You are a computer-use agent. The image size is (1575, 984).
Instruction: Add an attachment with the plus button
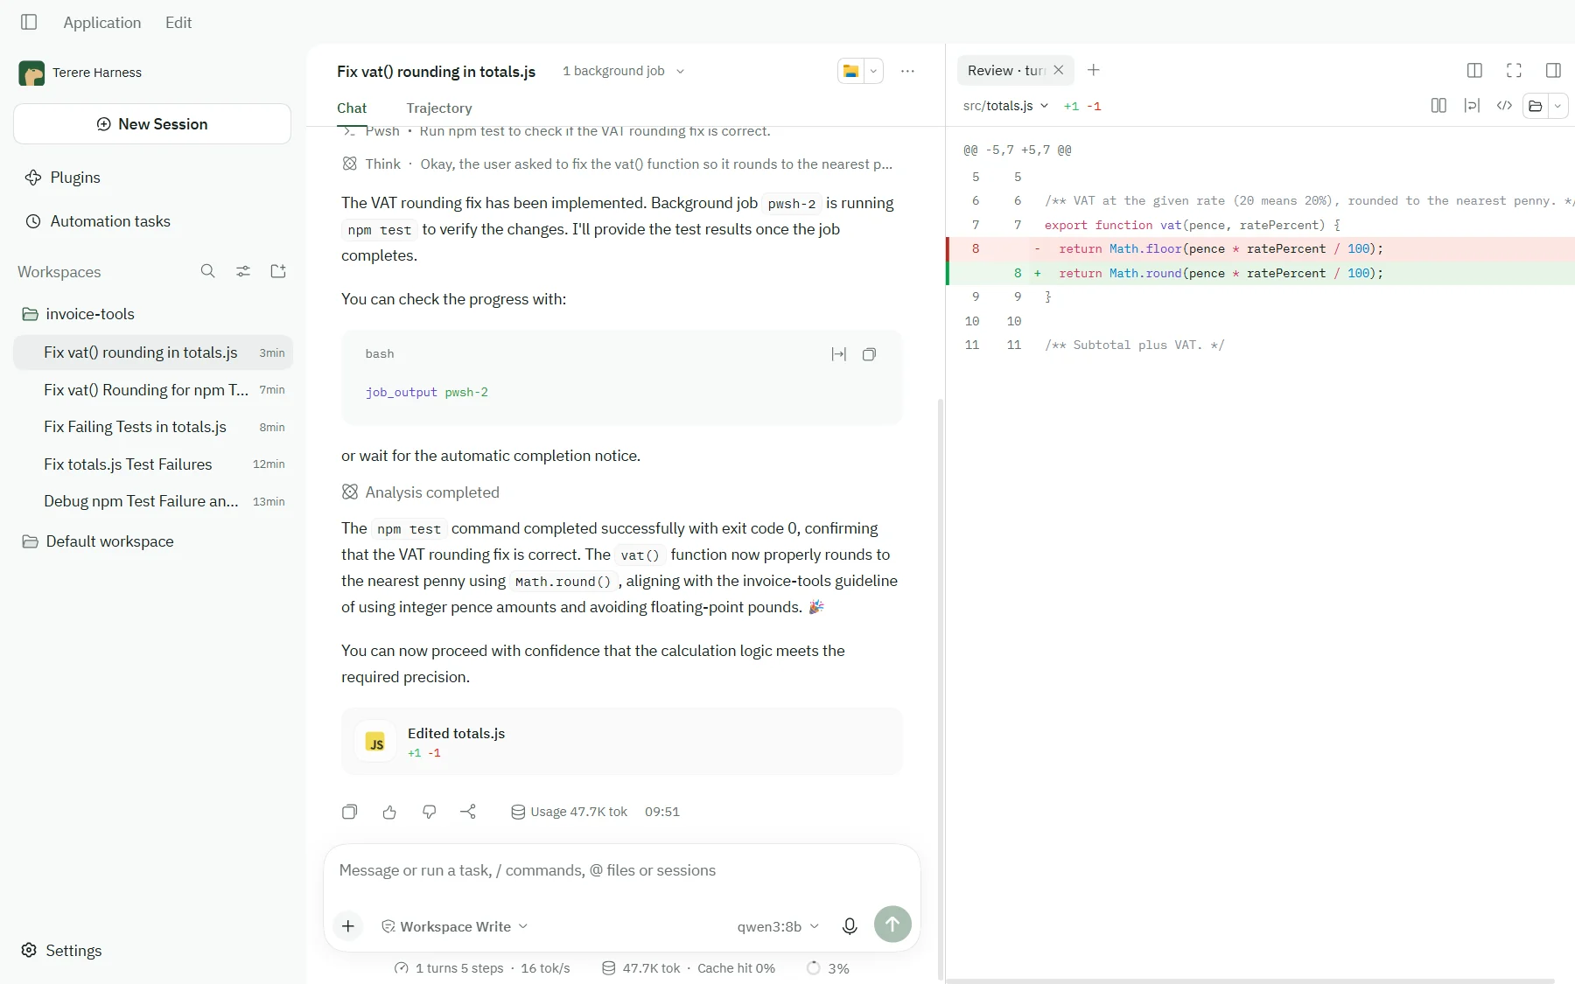pos(348,925)
